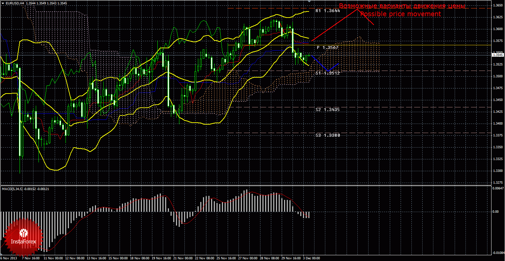Click the MACD(5,34,5) indicator label
Image resolution: width=505 pixels, height=261 pixels.
[x=12, y=189]
